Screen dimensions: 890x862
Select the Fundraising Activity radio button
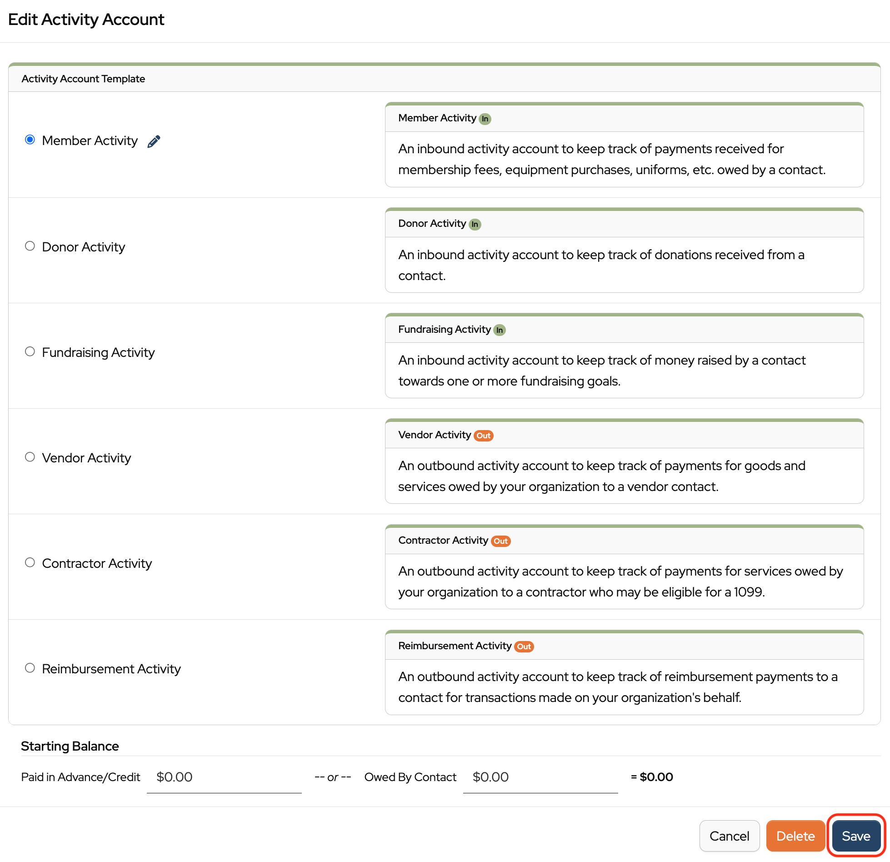[x=30, y=351]
